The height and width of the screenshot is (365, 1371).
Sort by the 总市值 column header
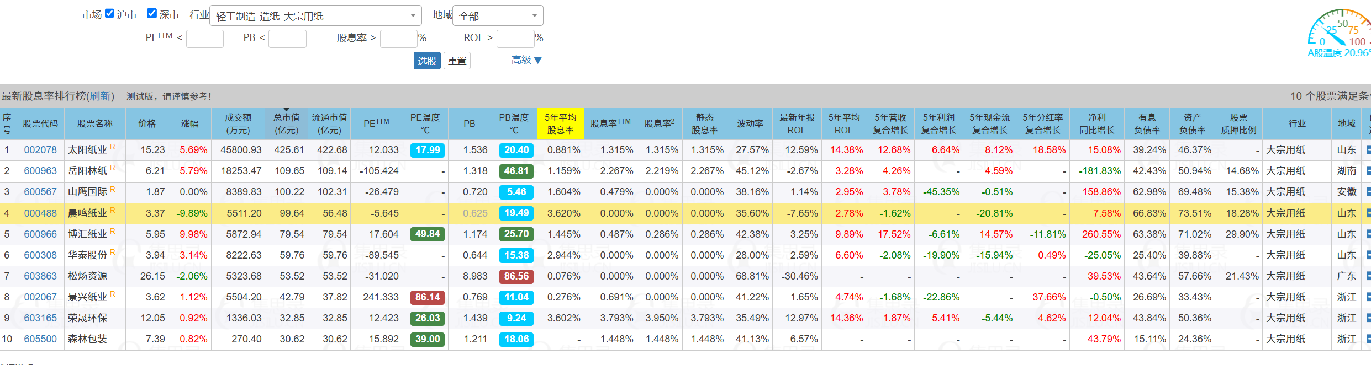coord(286,124)
